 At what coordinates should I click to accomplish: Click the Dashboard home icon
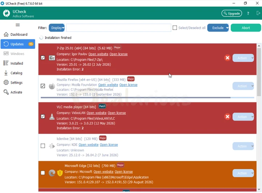tap(6, 35)
